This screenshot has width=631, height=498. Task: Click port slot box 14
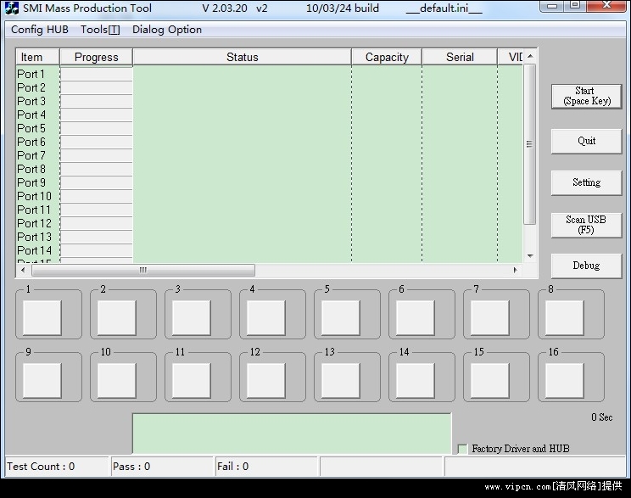(416, 380)
